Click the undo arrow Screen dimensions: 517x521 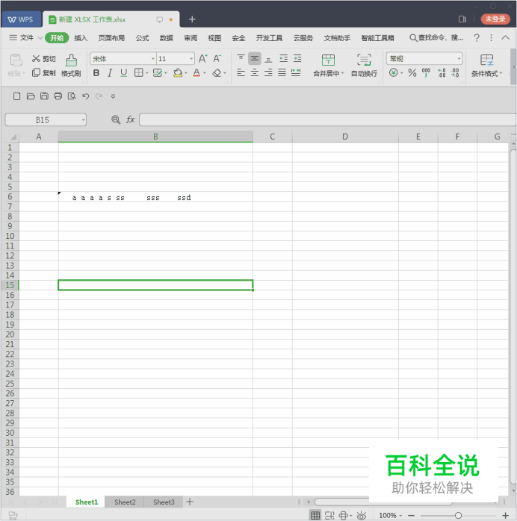[x=85, y=96]
